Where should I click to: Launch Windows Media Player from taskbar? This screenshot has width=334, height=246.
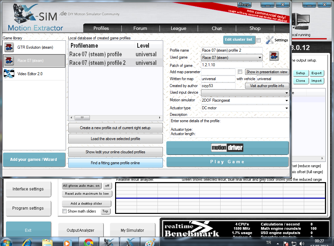pos(67,242)
